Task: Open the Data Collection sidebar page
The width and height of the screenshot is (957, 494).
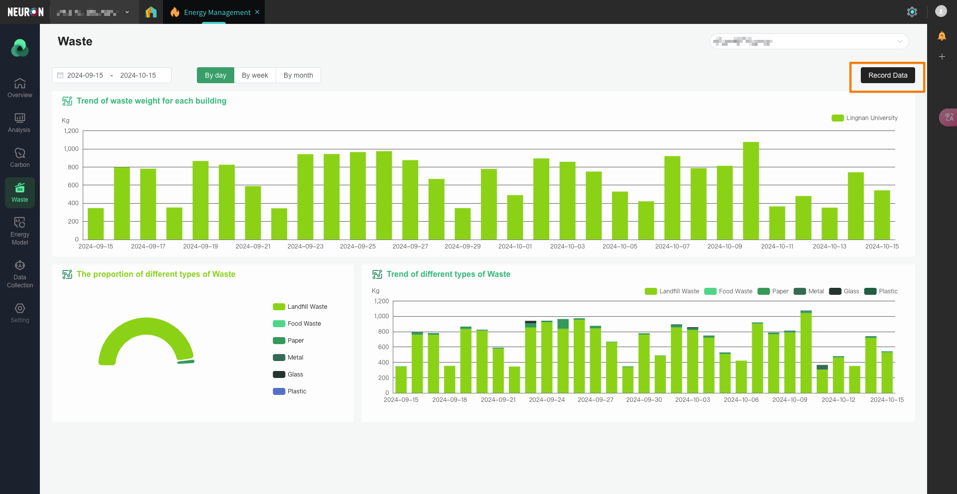Action: pos(20,273)
